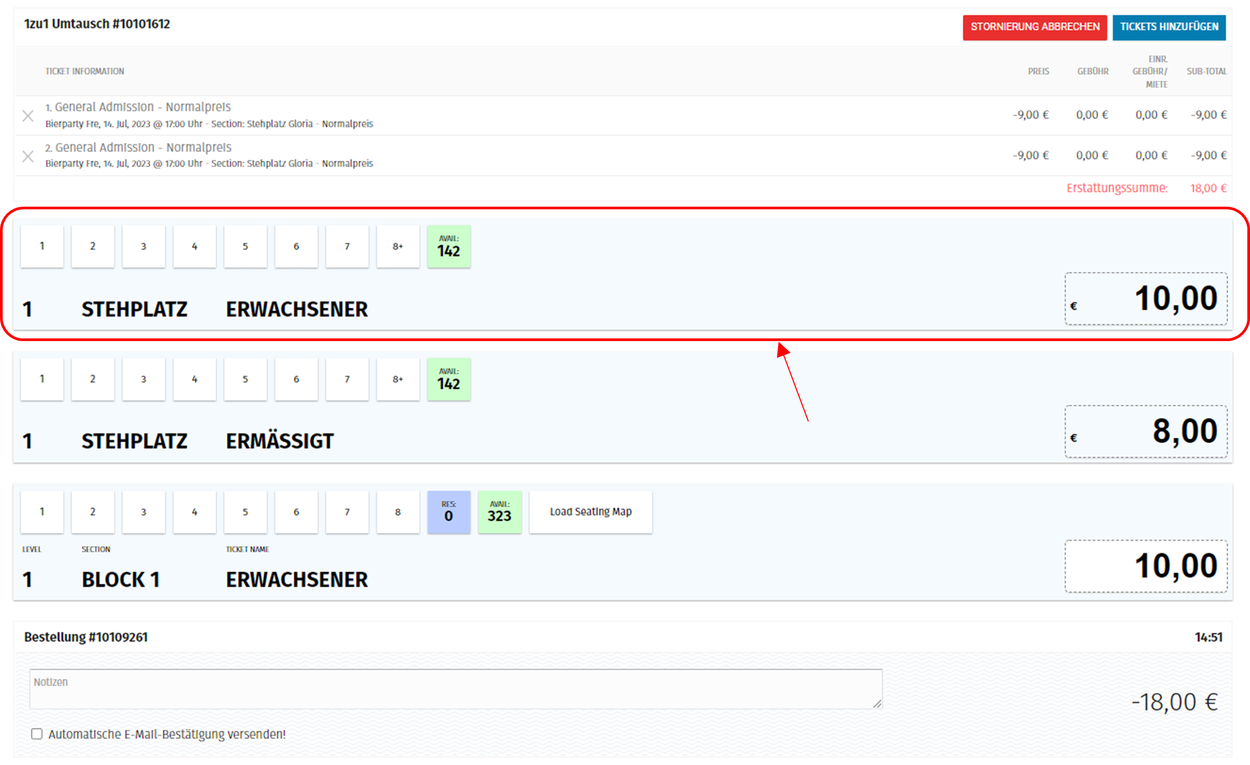Select quantity 2 for Stehplatz Erwachsener
Viewport: 1250px width, 765px height.
92,246
